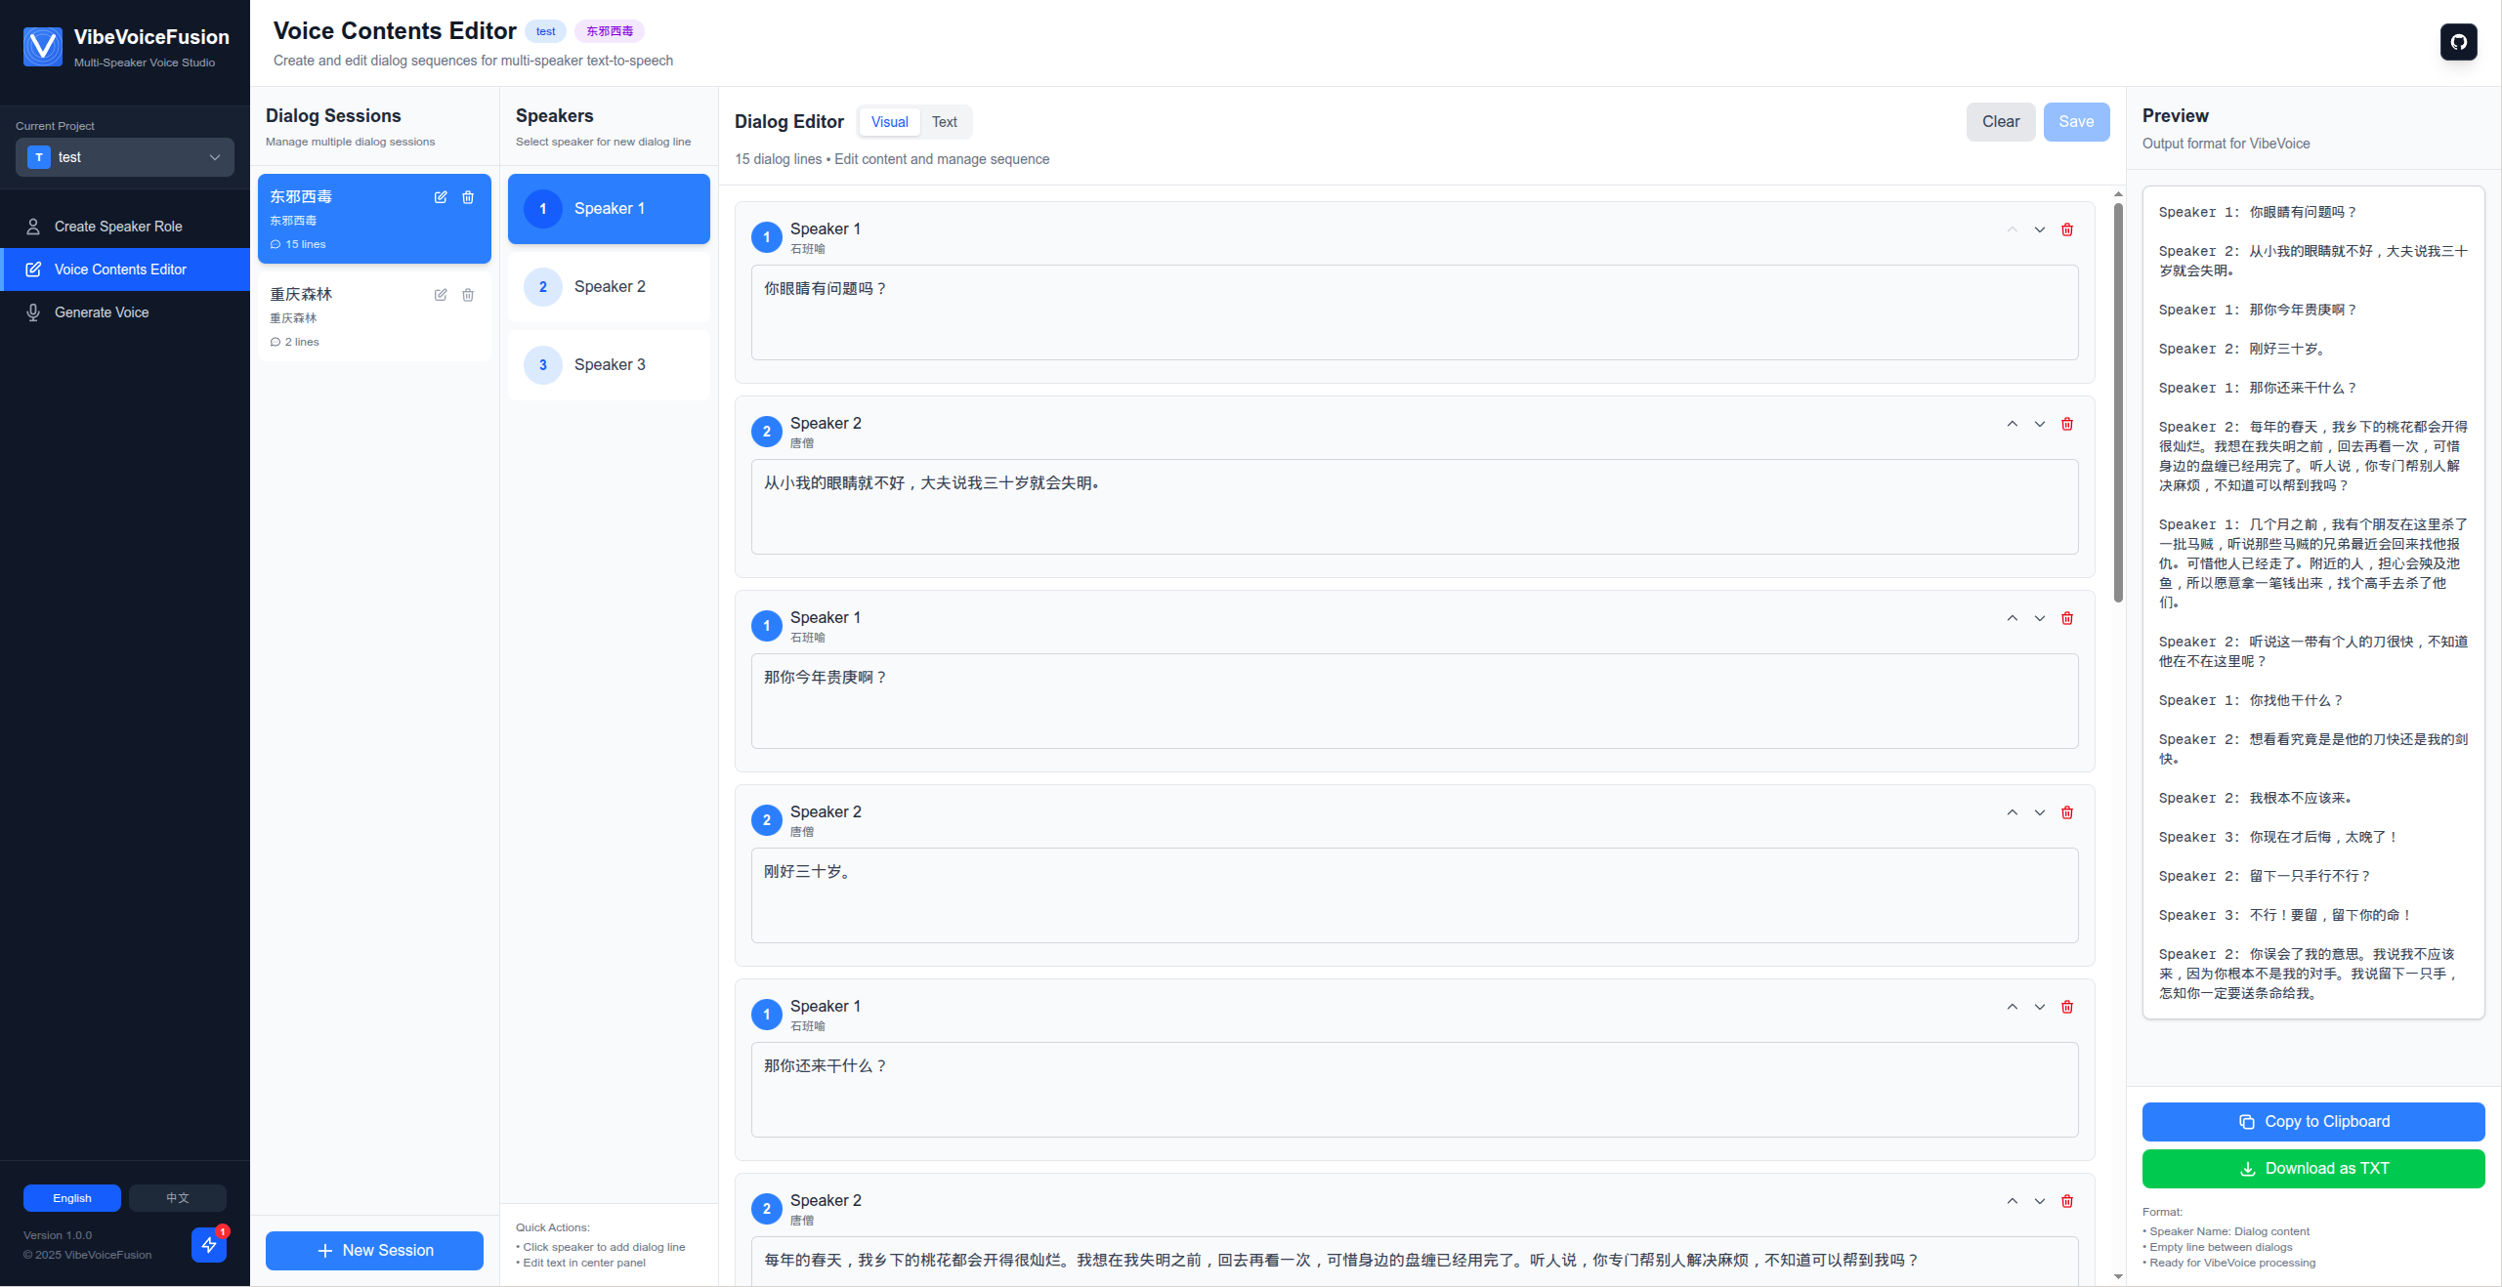Click the scrollbar down arrow
This screenshot has height=1287, width=2502.
[2118, 1276]
